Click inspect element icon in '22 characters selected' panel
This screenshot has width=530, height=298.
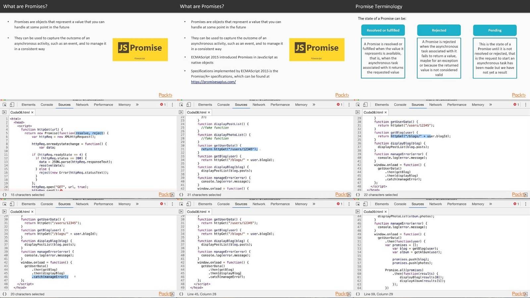click(358, 104)
